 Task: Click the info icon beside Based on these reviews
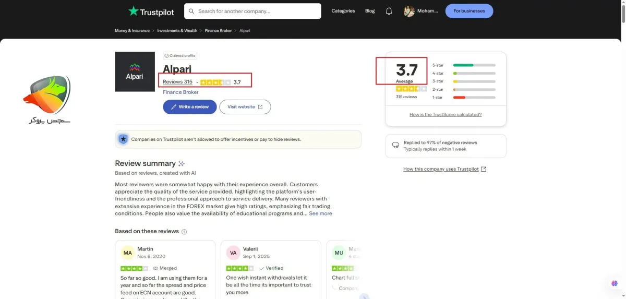[184, 232]
